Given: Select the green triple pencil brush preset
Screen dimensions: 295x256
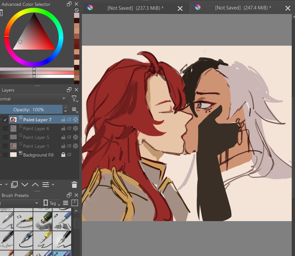Looking at the screenshot, I should [x=43, y=221].
